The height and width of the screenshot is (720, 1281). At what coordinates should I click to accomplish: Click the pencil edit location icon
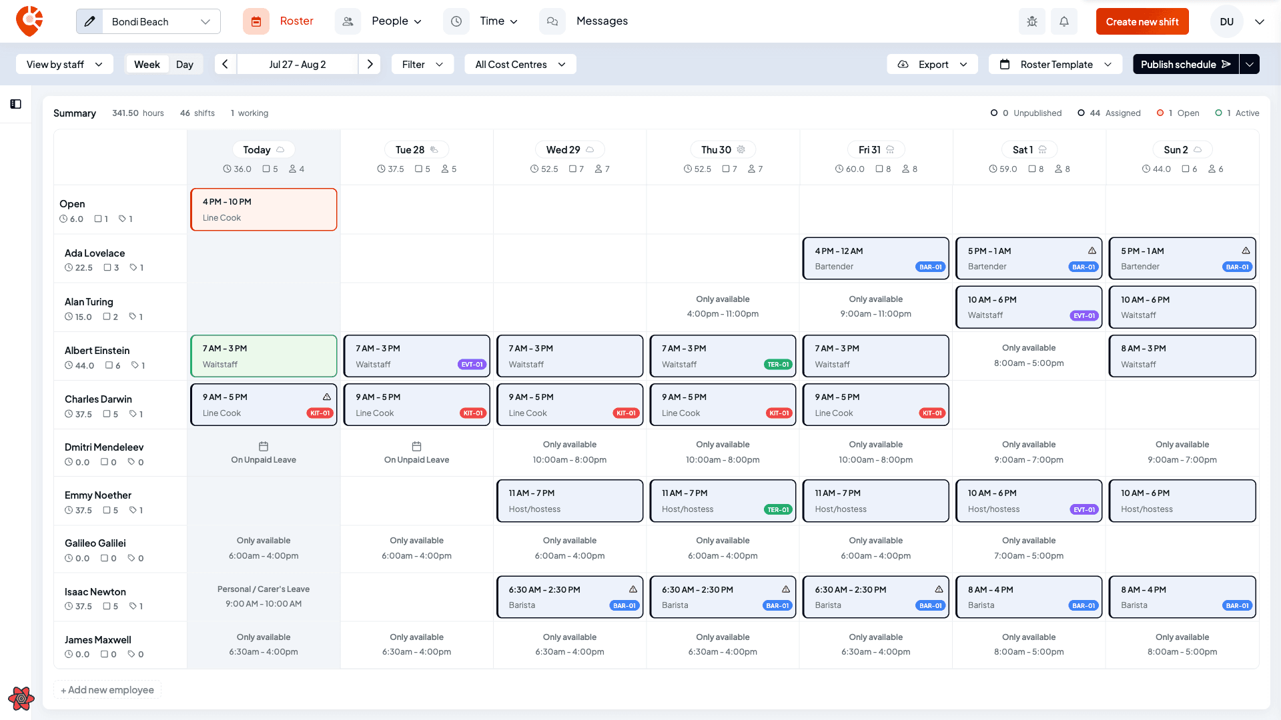[x=90, y=21]
